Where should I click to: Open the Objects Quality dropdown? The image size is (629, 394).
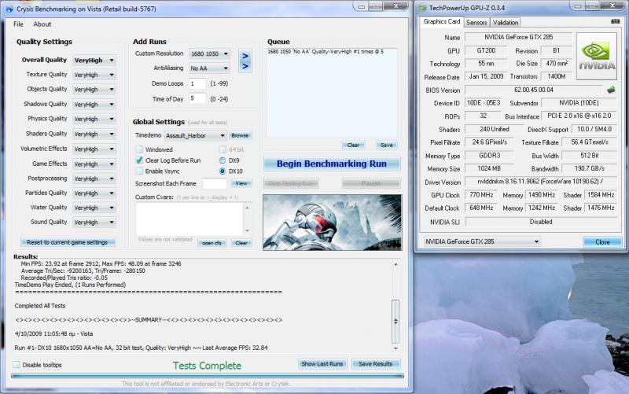coord(94,89)
